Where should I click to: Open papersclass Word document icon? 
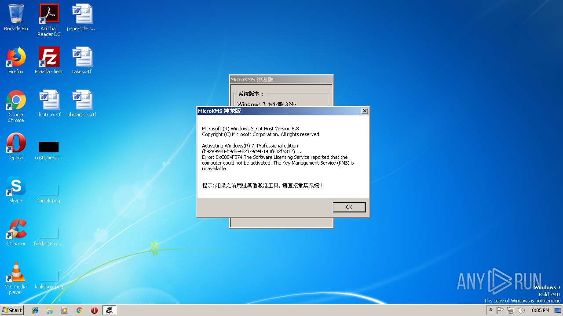[x=82, y=18]
